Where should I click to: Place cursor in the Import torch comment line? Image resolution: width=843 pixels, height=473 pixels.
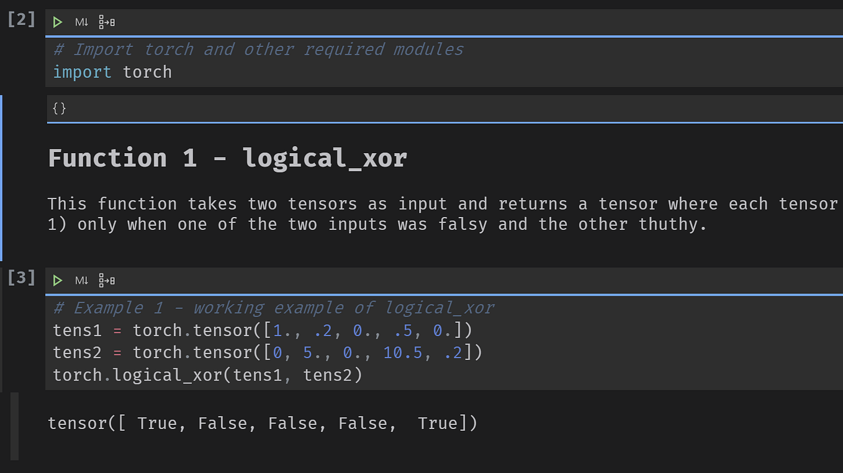pyautogui.click(x=258, y=50)
